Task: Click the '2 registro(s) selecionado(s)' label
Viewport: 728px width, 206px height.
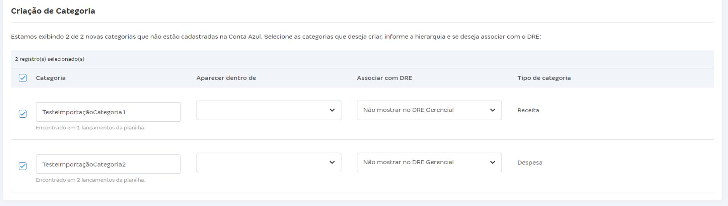Action: pos(50,59)
